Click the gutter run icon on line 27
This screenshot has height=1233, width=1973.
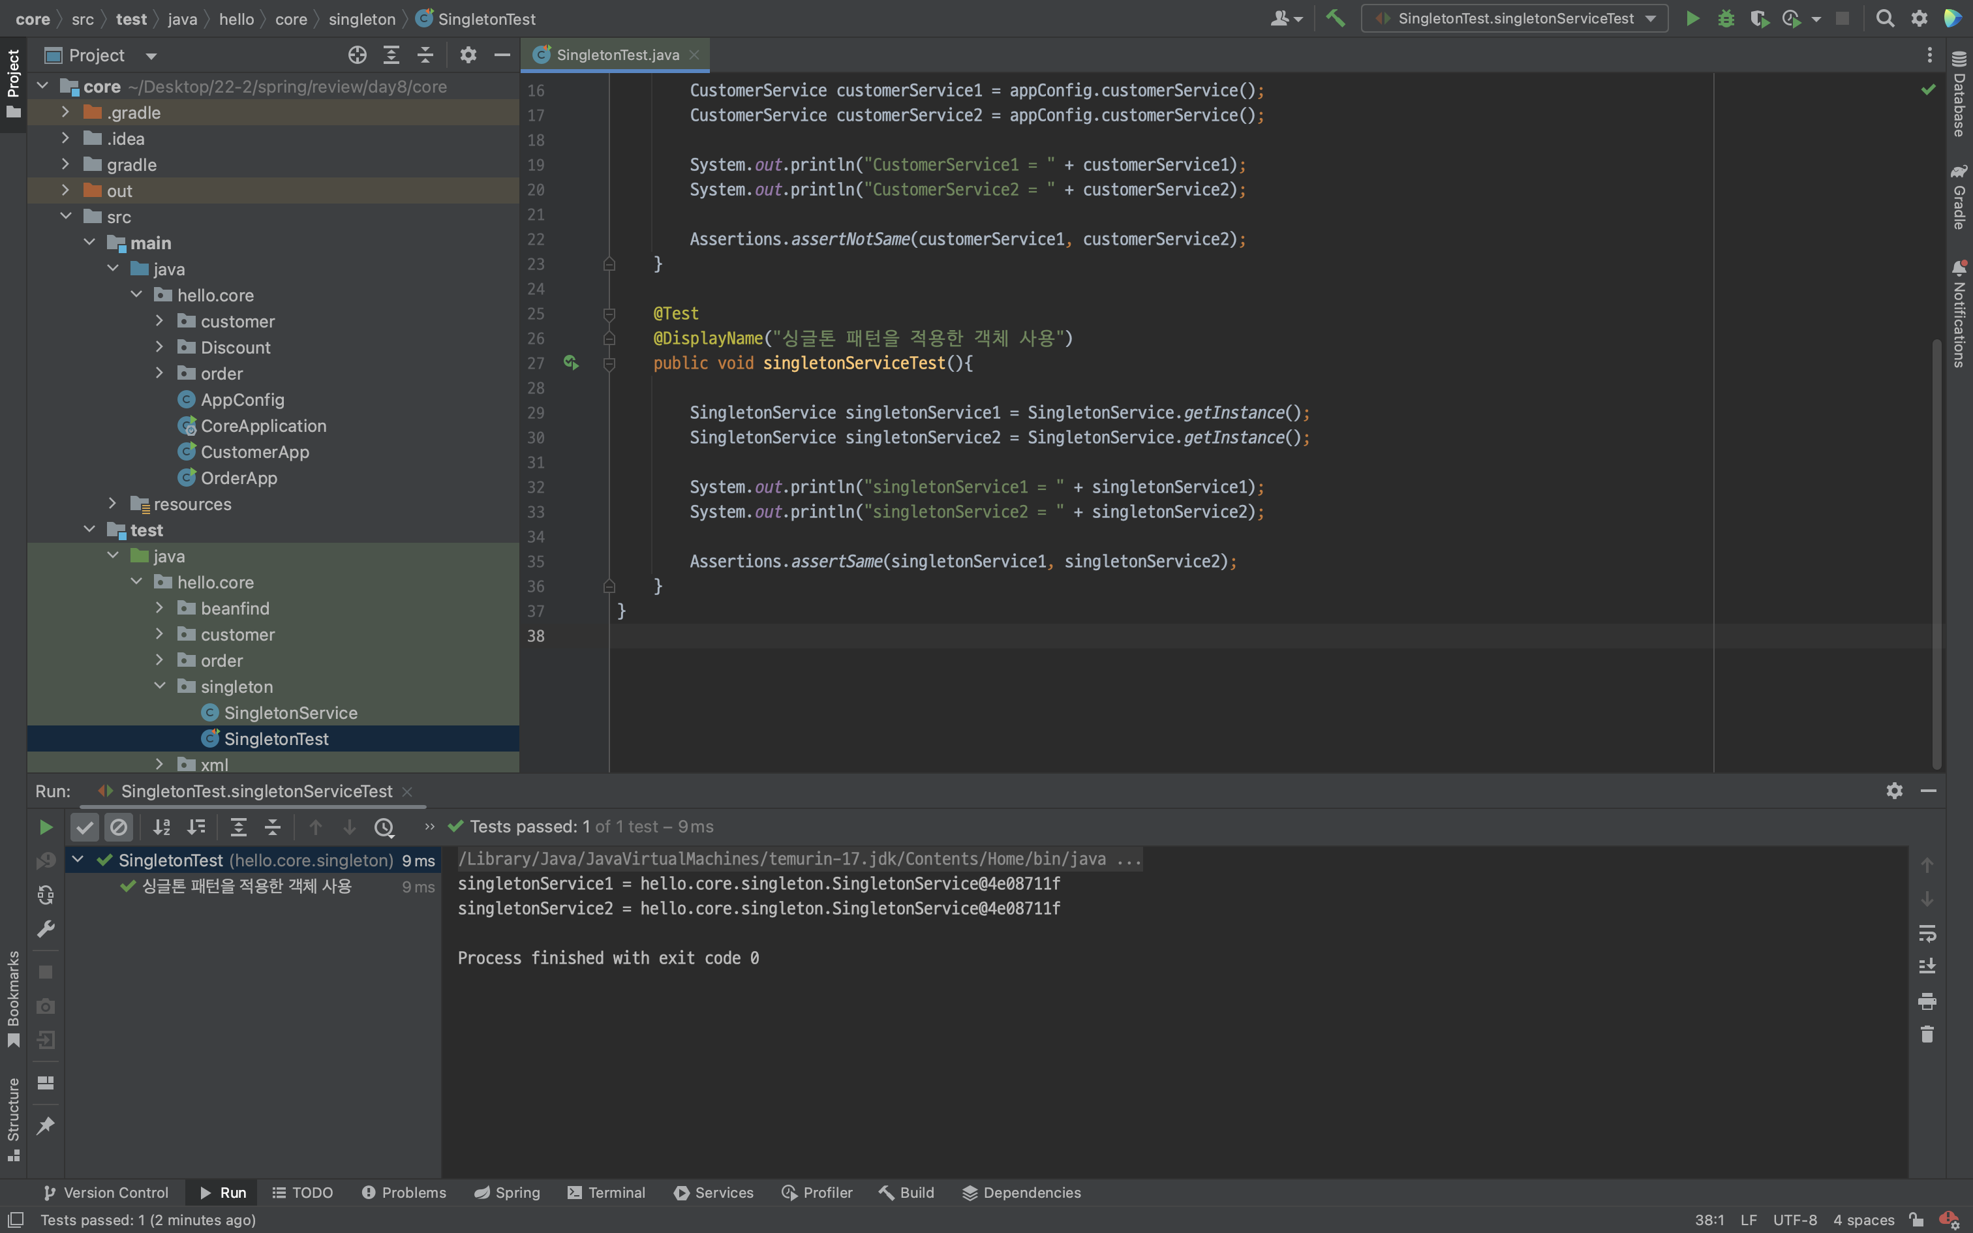pyautogui.click(x=571, y=362)
